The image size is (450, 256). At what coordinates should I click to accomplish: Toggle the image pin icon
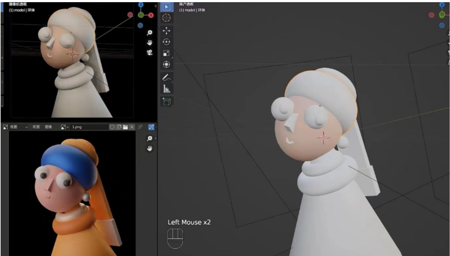coord(140,127)
